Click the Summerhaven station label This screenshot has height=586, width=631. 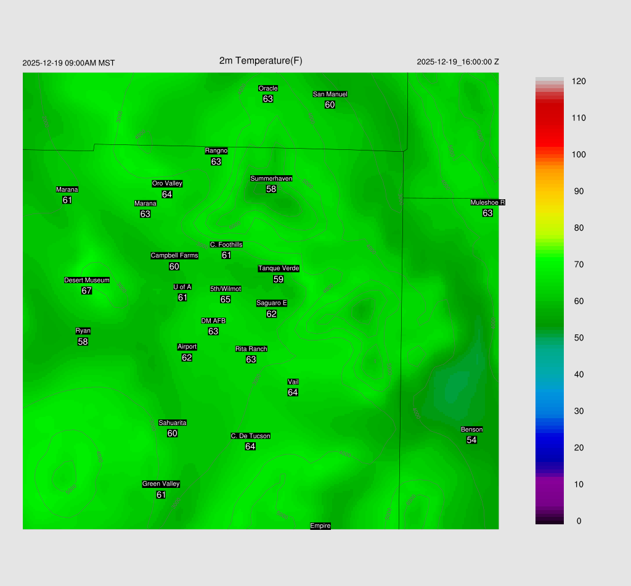[x=271, y=178]
